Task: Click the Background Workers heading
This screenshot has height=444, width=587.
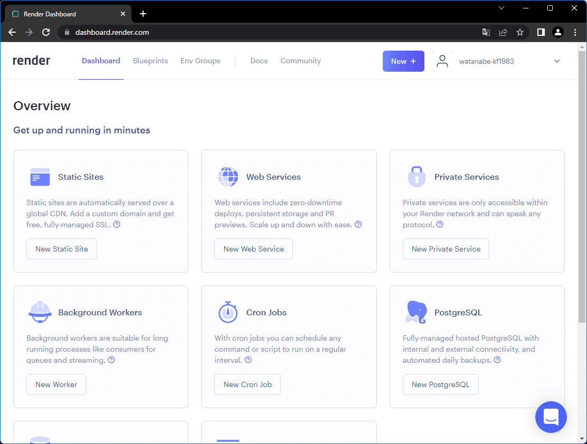Action: point(100,312)
